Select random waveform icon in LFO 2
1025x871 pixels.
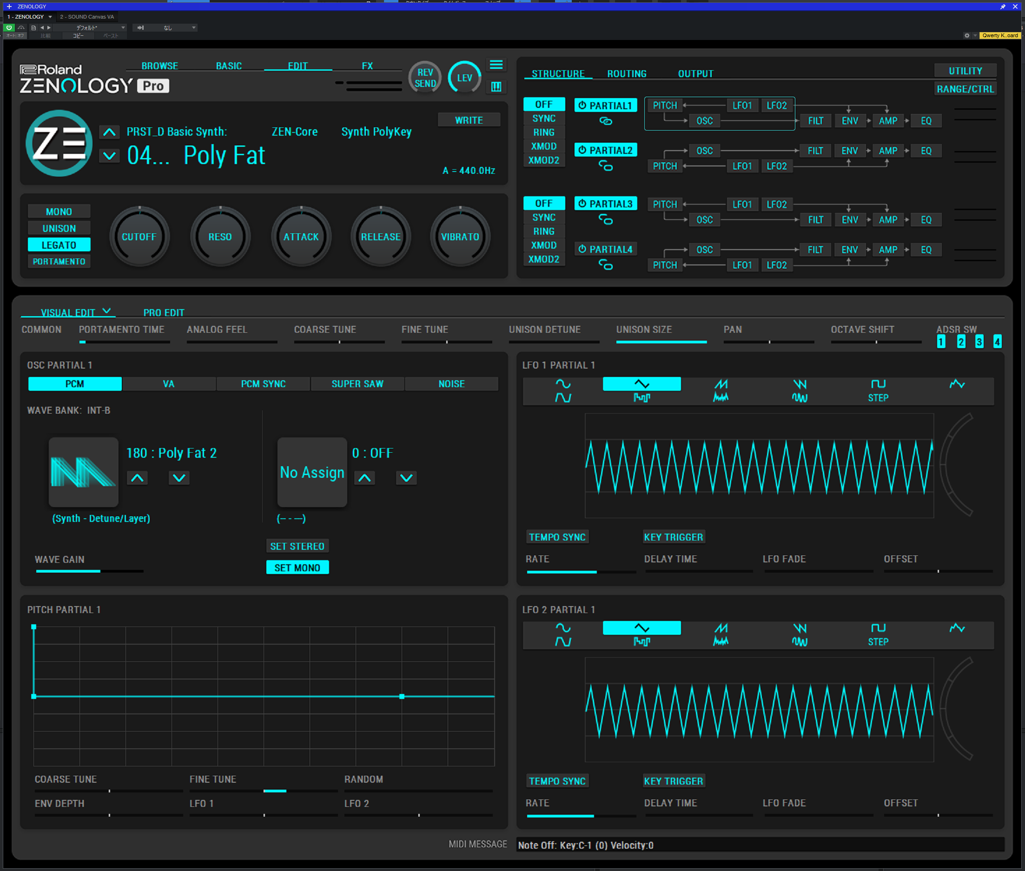point(956,628)
